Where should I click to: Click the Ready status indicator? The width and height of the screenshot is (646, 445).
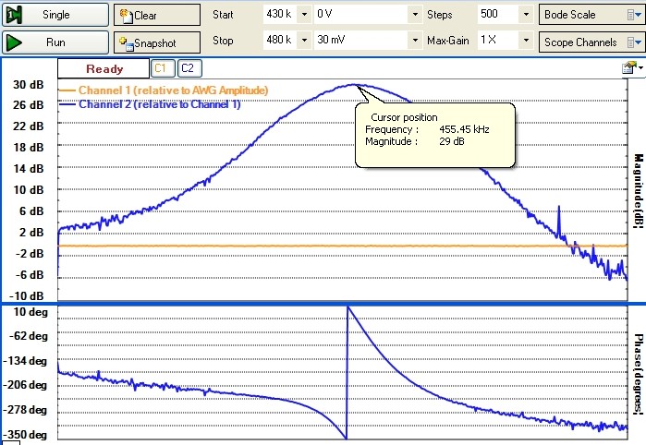coord(103,68)
